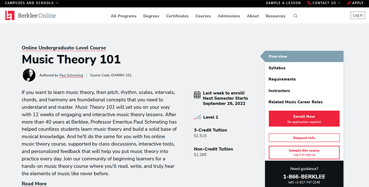The height and width of the screenshot is (187, 369).
Task: Click the pencil icon beside Apply
Action: point(349,3)
